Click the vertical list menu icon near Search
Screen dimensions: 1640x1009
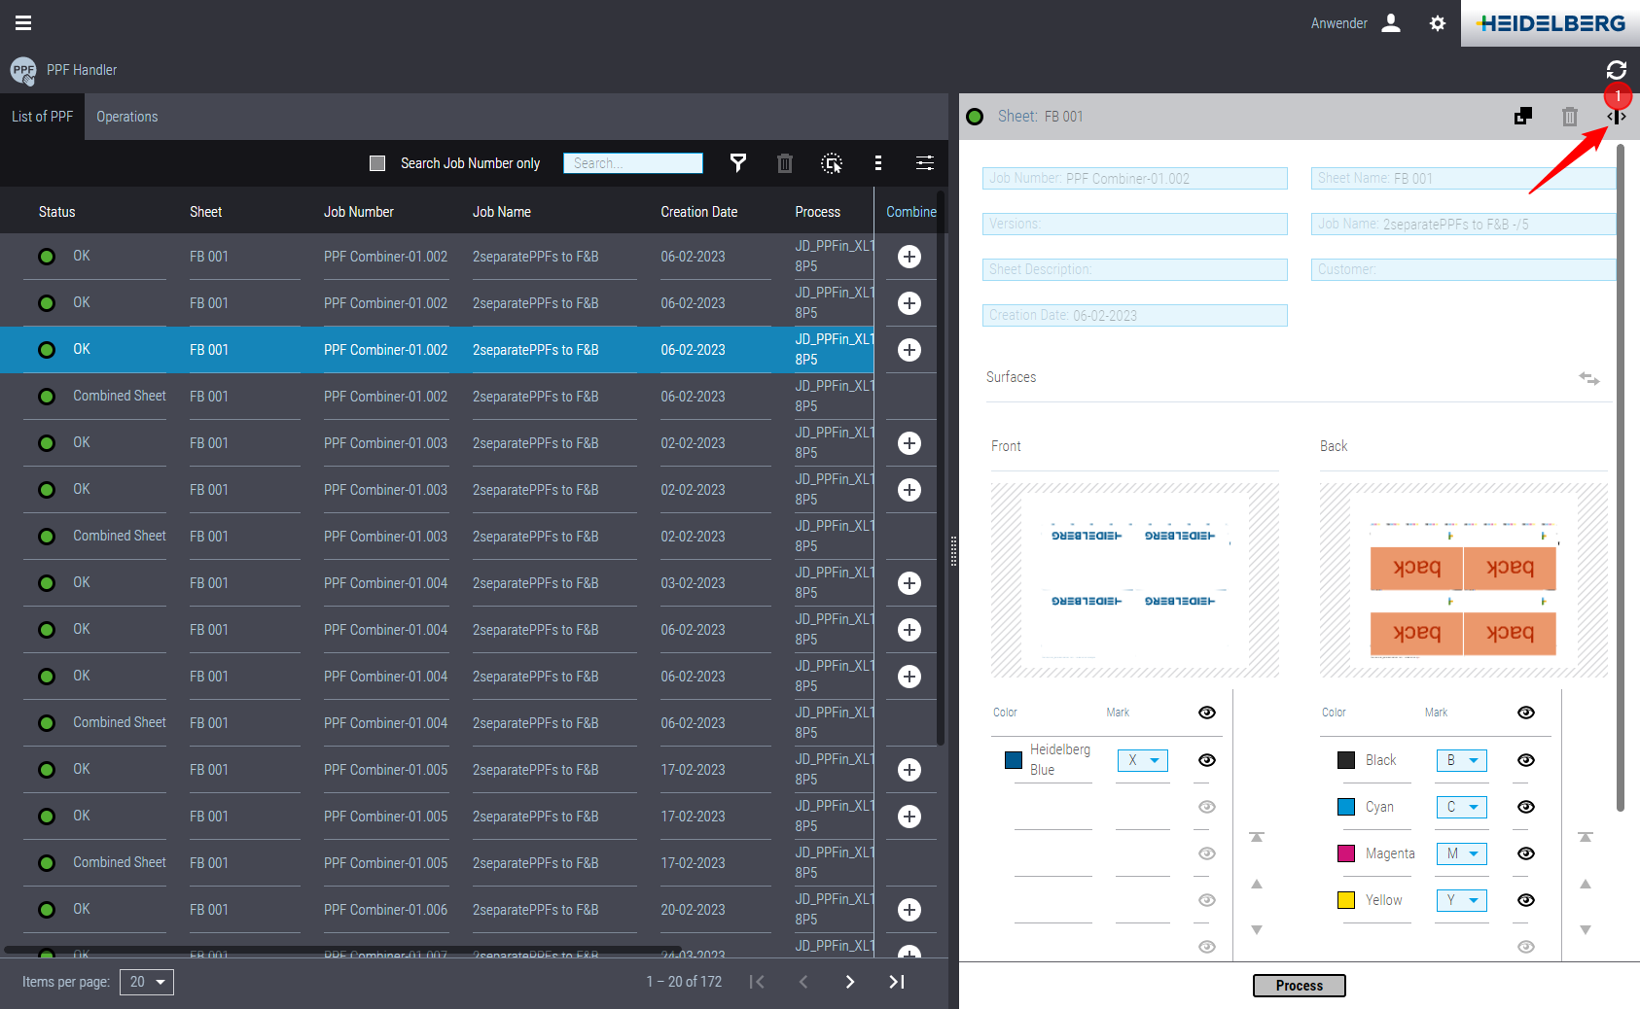point(878,163)
